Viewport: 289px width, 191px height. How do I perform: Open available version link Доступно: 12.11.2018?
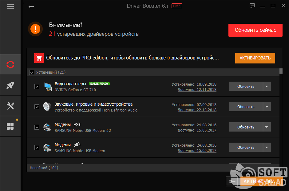pyautogui.click(x=197, y=90)
